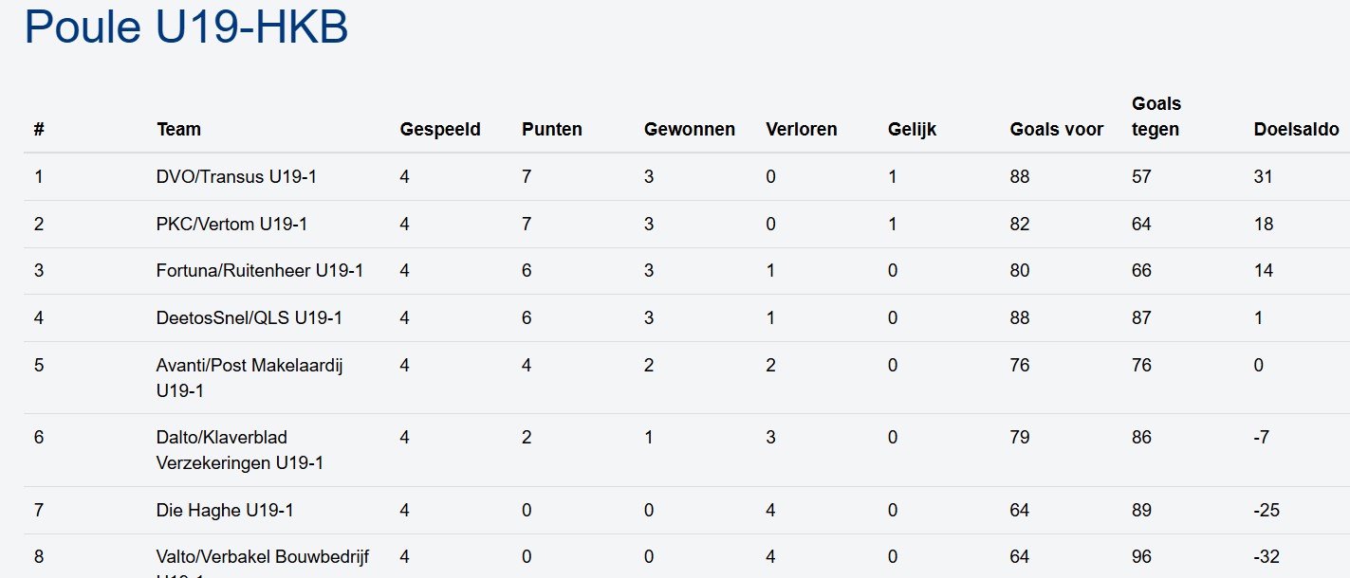Select team DVO/Transus U19-1
The image size is (1350, 578).
pos(236,177)
